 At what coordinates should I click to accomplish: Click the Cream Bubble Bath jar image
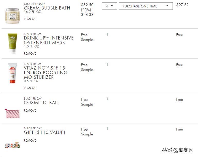click(13, 15)
